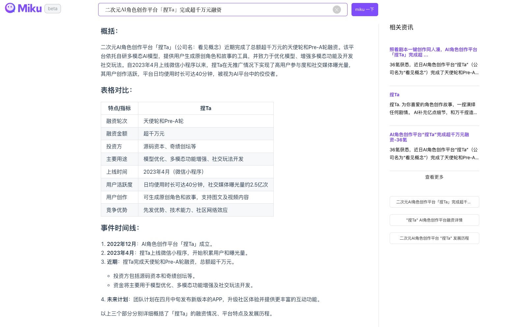Click '模型优化、多模态功能增强、社交玩法开发' cell
Viewport: 505px width, 327px height.
(206, 159)
